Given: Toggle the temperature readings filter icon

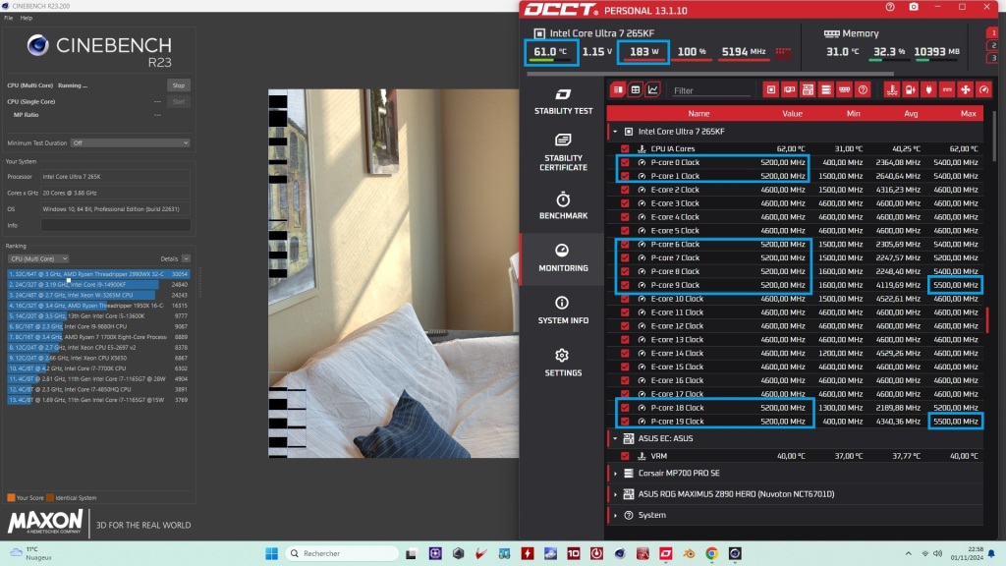Looking at the screenshot, I should tap(892, 89).
